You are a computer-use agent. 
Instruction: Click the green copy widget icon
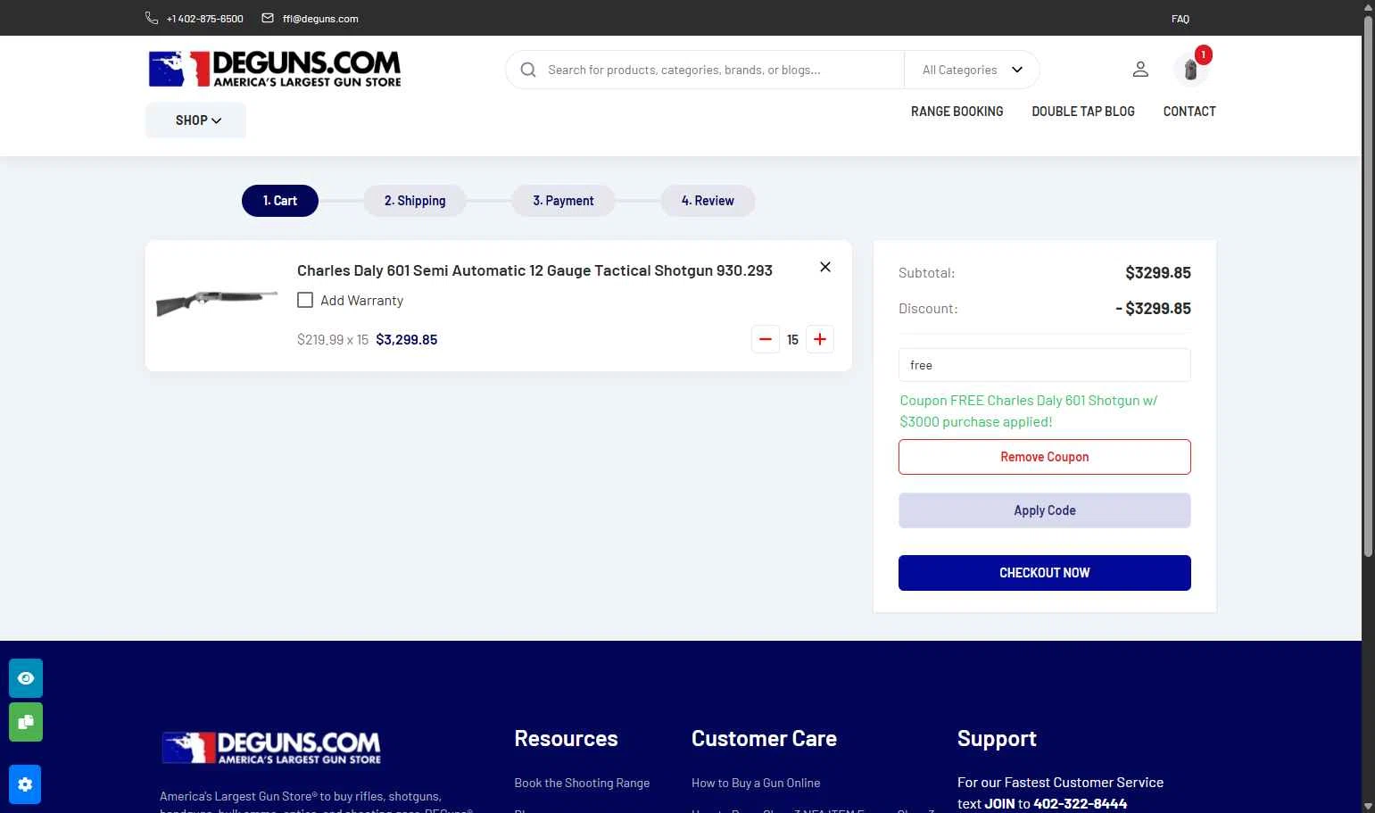(x=26, y=722)
